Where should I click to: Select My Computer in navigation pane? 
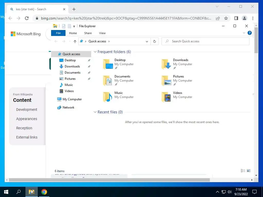tap(72, 99)
